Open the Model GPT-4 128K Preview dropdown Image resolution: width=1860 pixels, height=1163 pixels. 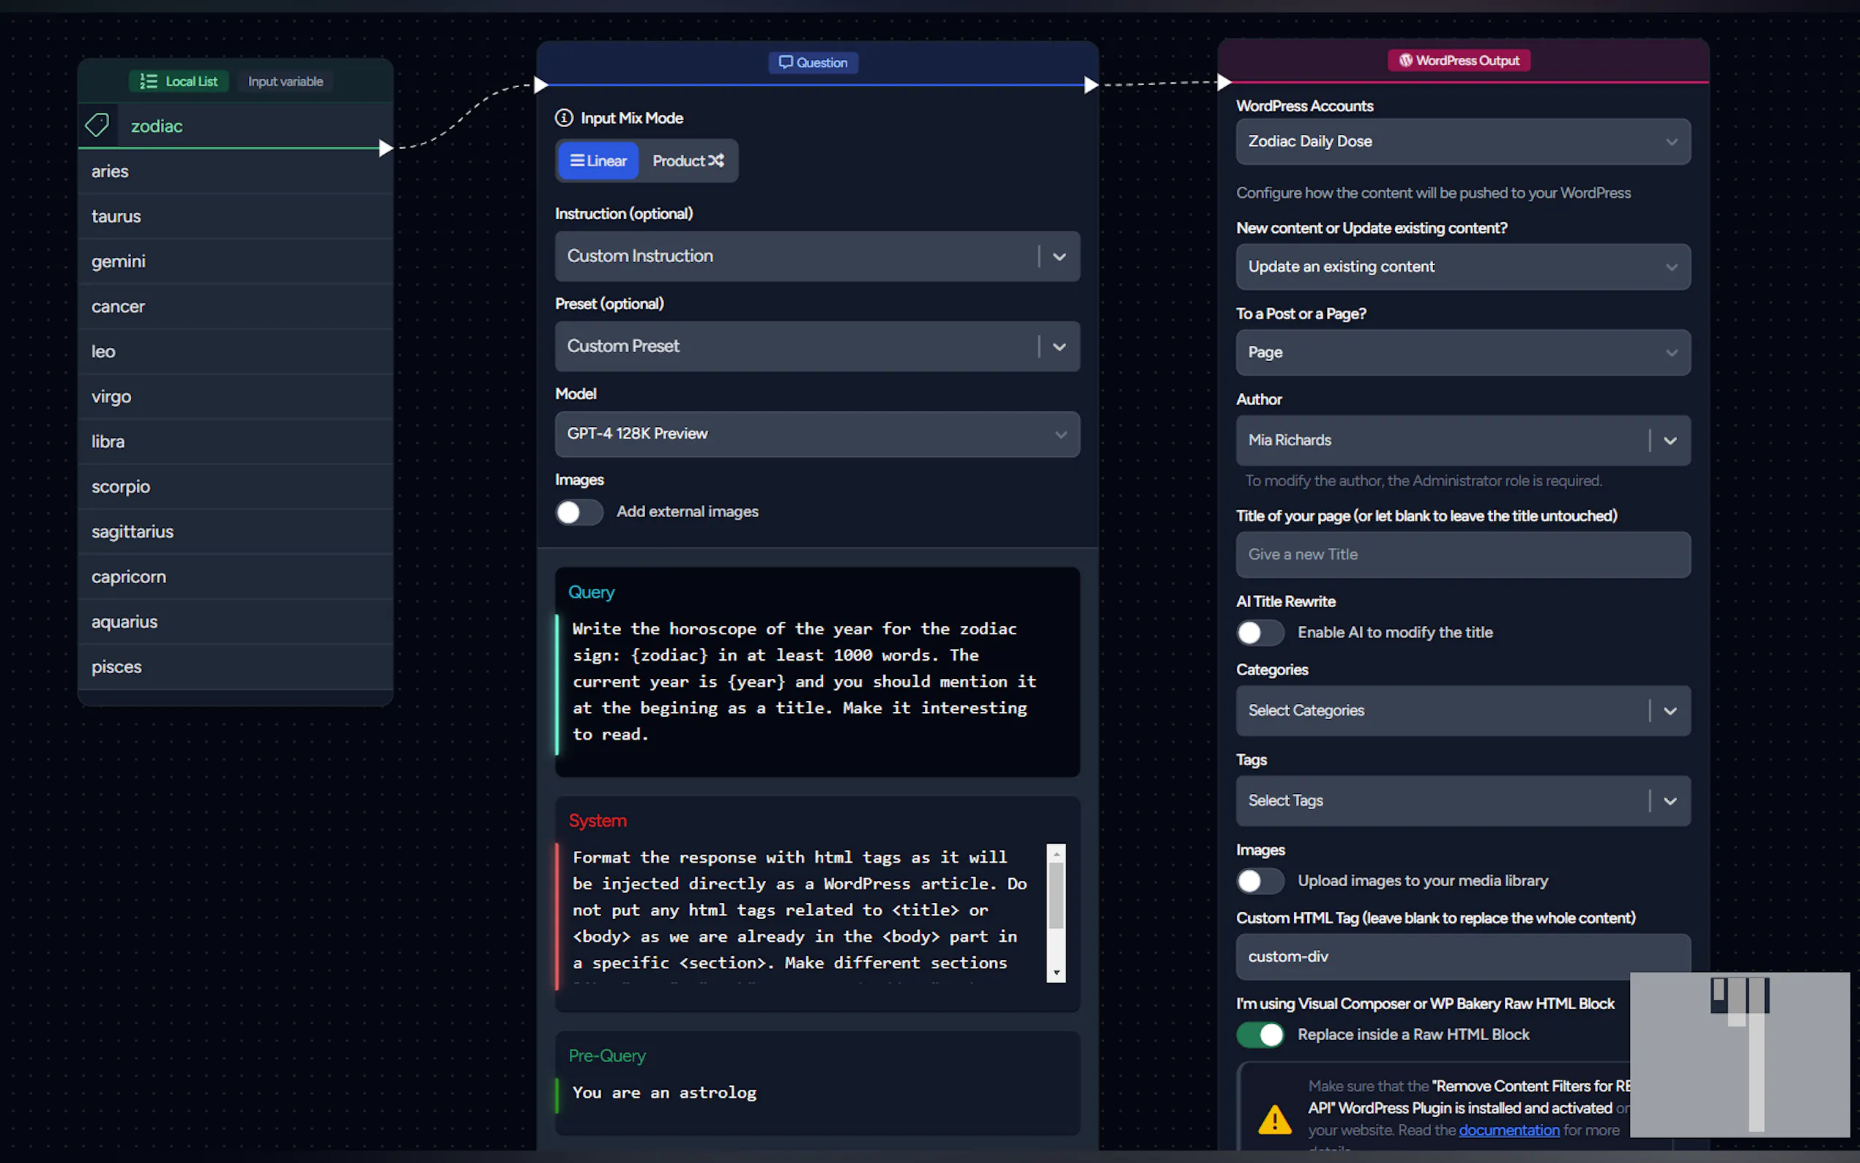(x=816, y=434)
